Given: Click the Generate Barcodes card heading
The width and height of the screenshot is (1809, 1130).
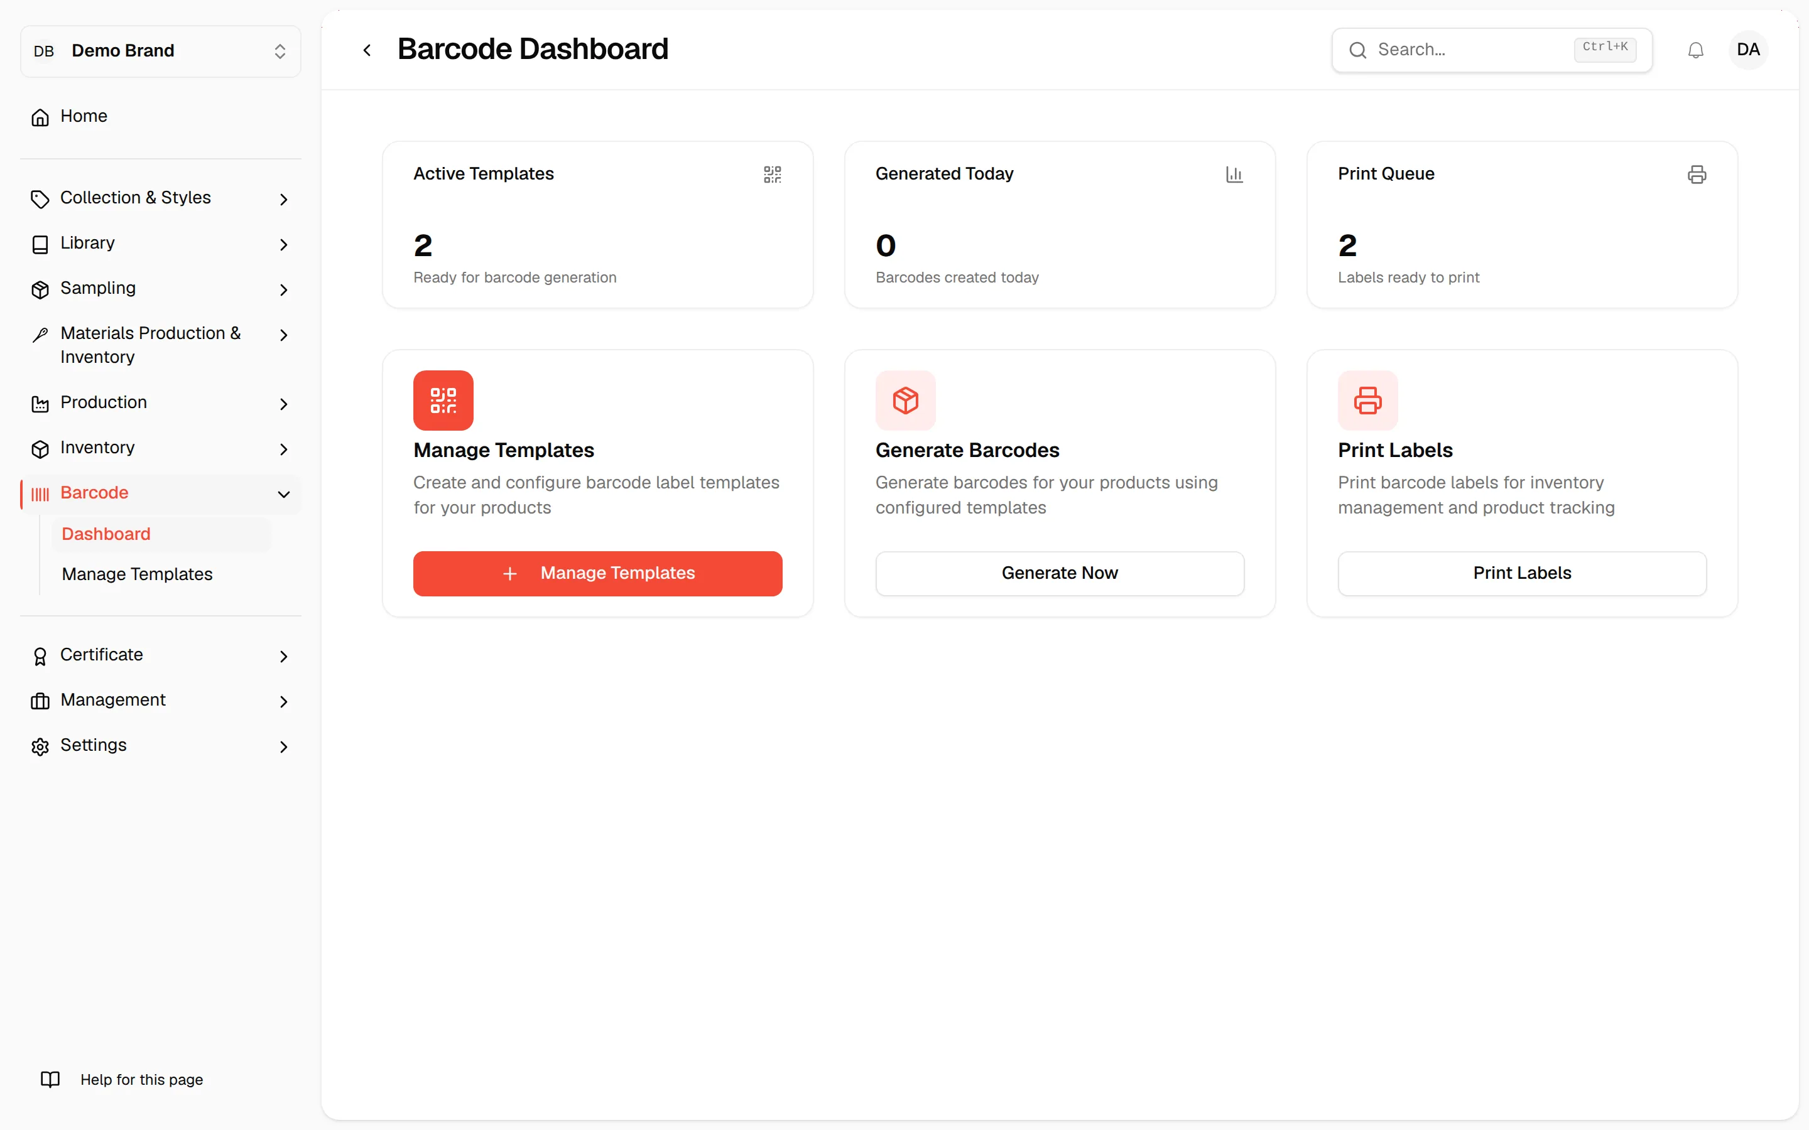Looking at the screenshot, I should [967, 450].
